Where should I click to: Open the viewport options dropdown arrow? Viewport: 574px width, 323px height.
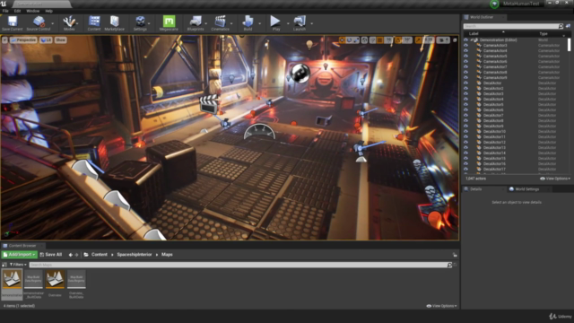pyautogui.click(x=4, y=39)
